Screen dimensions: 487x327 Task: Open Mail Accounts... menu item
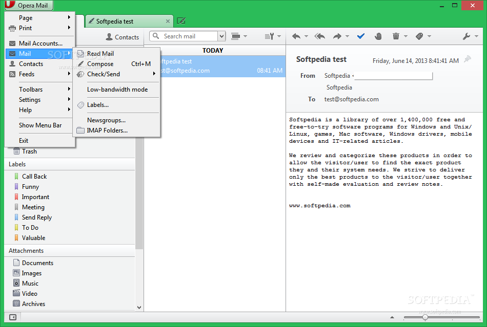(40, 43)
